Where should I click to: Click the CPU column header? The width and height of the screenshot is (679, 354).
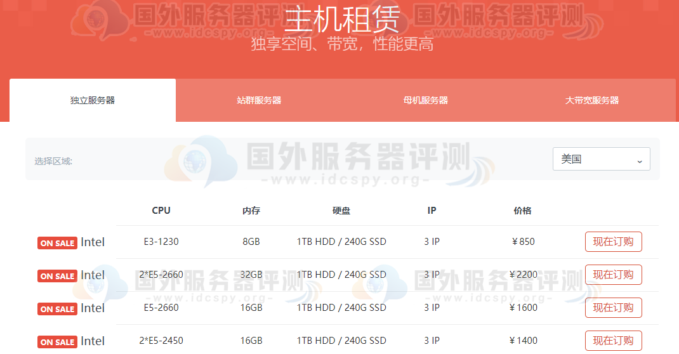coord(161,211)
